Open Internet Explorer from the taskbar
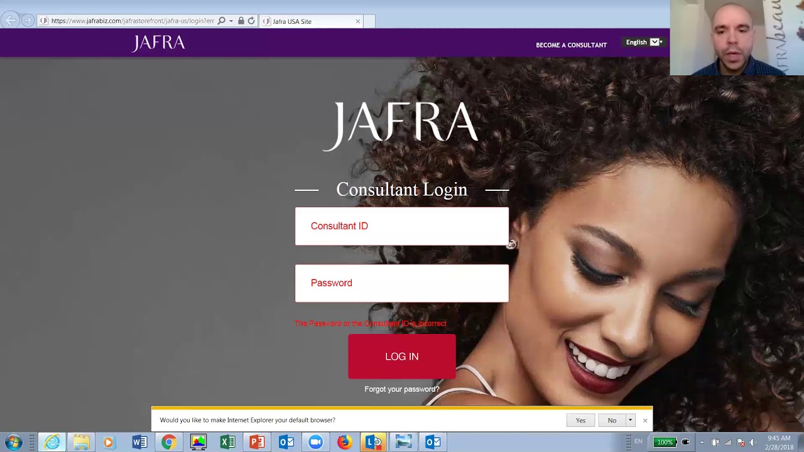 [53, 443]
